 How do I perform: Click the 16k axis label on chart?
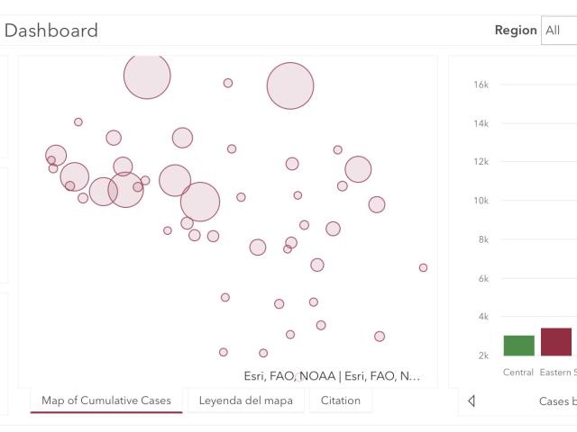pos(481,85)
